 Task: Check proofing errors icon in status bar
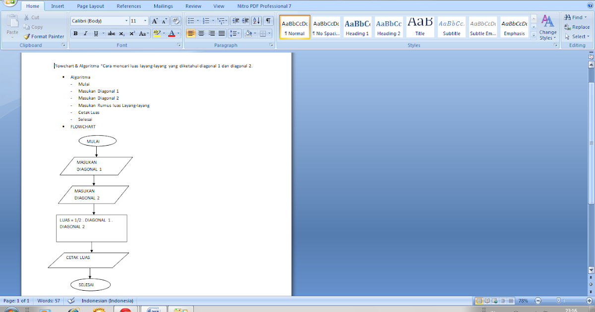tap(71, 301)
